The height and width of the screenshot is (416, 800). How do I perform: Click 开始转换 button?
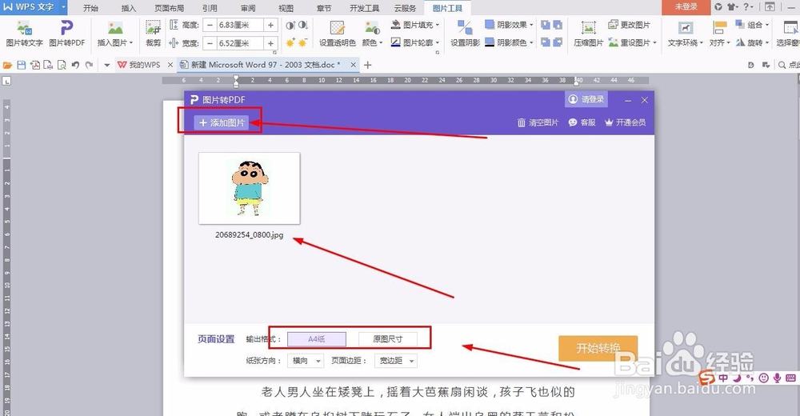(x=598, y=348)
